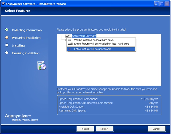Select the Installing step indicator
The image size is (171, 134).
(7, 45)
